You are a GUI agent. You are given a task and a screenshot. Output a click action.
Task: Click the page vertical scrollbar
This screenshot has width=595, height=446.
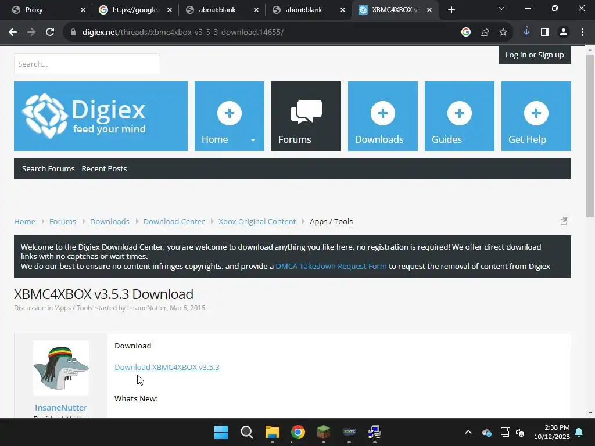point(590,135)
